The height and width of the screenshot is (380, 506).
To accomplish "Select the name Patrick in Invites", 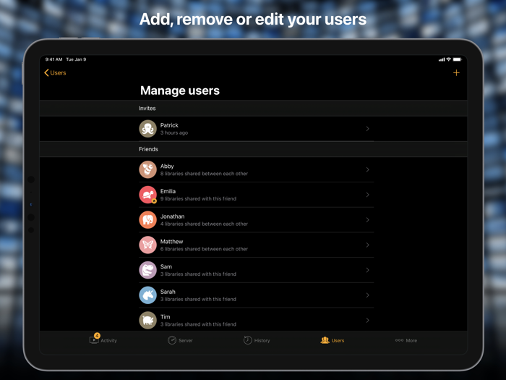I will [x=169, y=125].
